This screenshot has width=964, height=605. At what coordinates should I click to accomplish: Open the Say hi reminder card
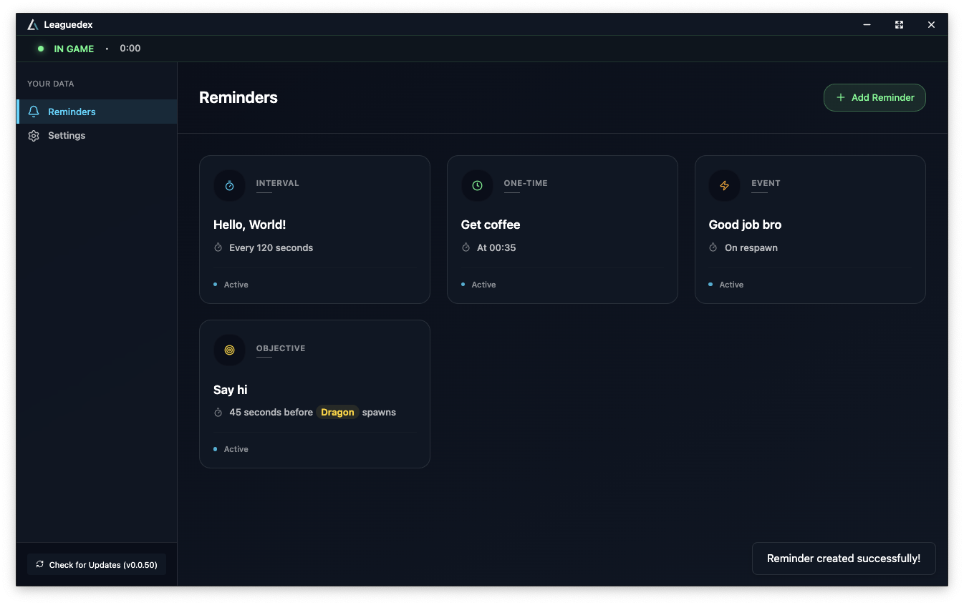(x=314, y=394)
